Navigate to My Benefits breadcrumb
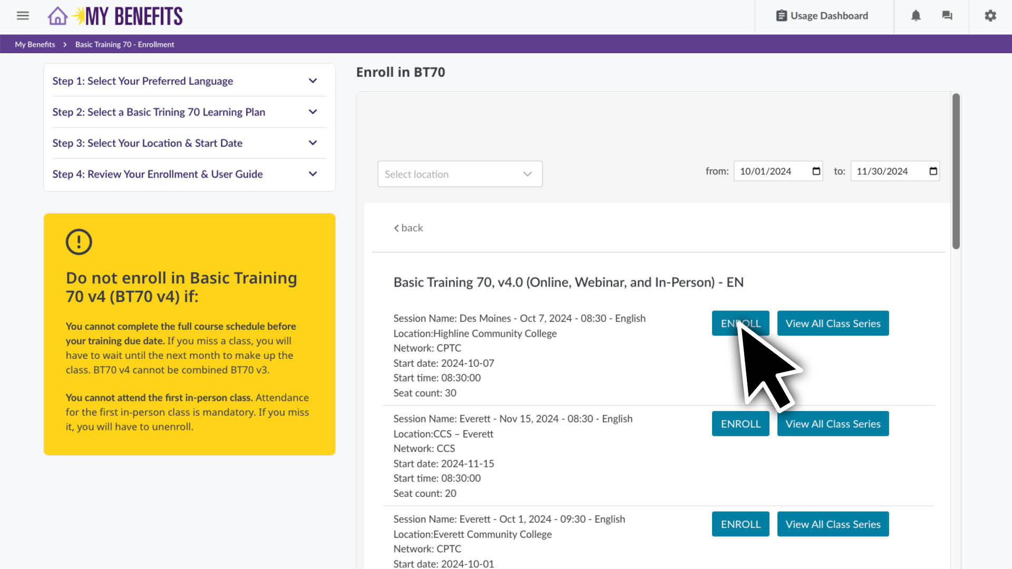This screenshot has width=1012, height=569. click(x=34, y=44)
